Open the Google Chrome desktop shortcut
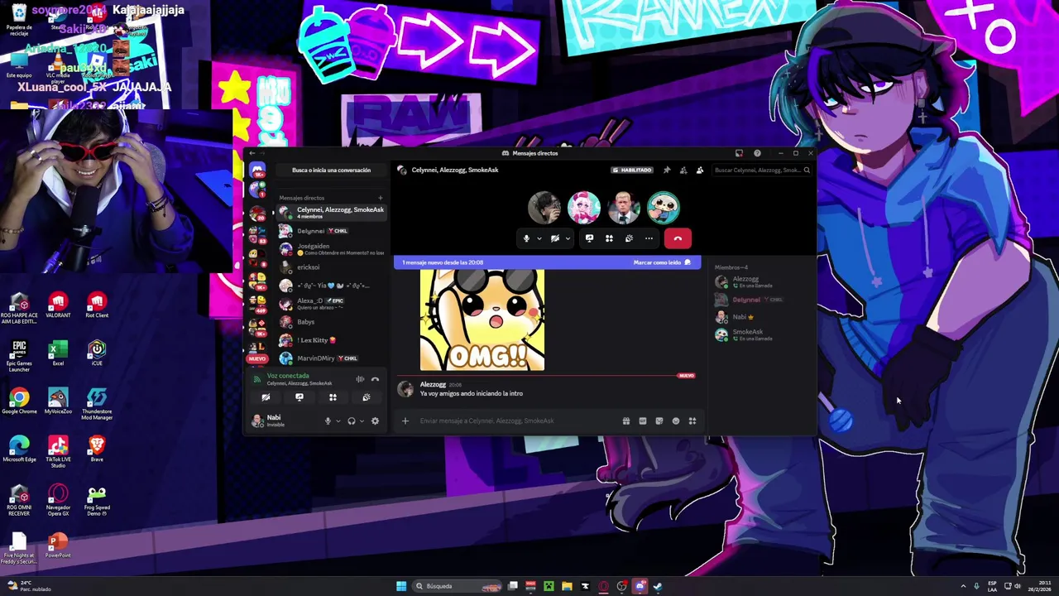1059x596 pixels. [19, 401]
